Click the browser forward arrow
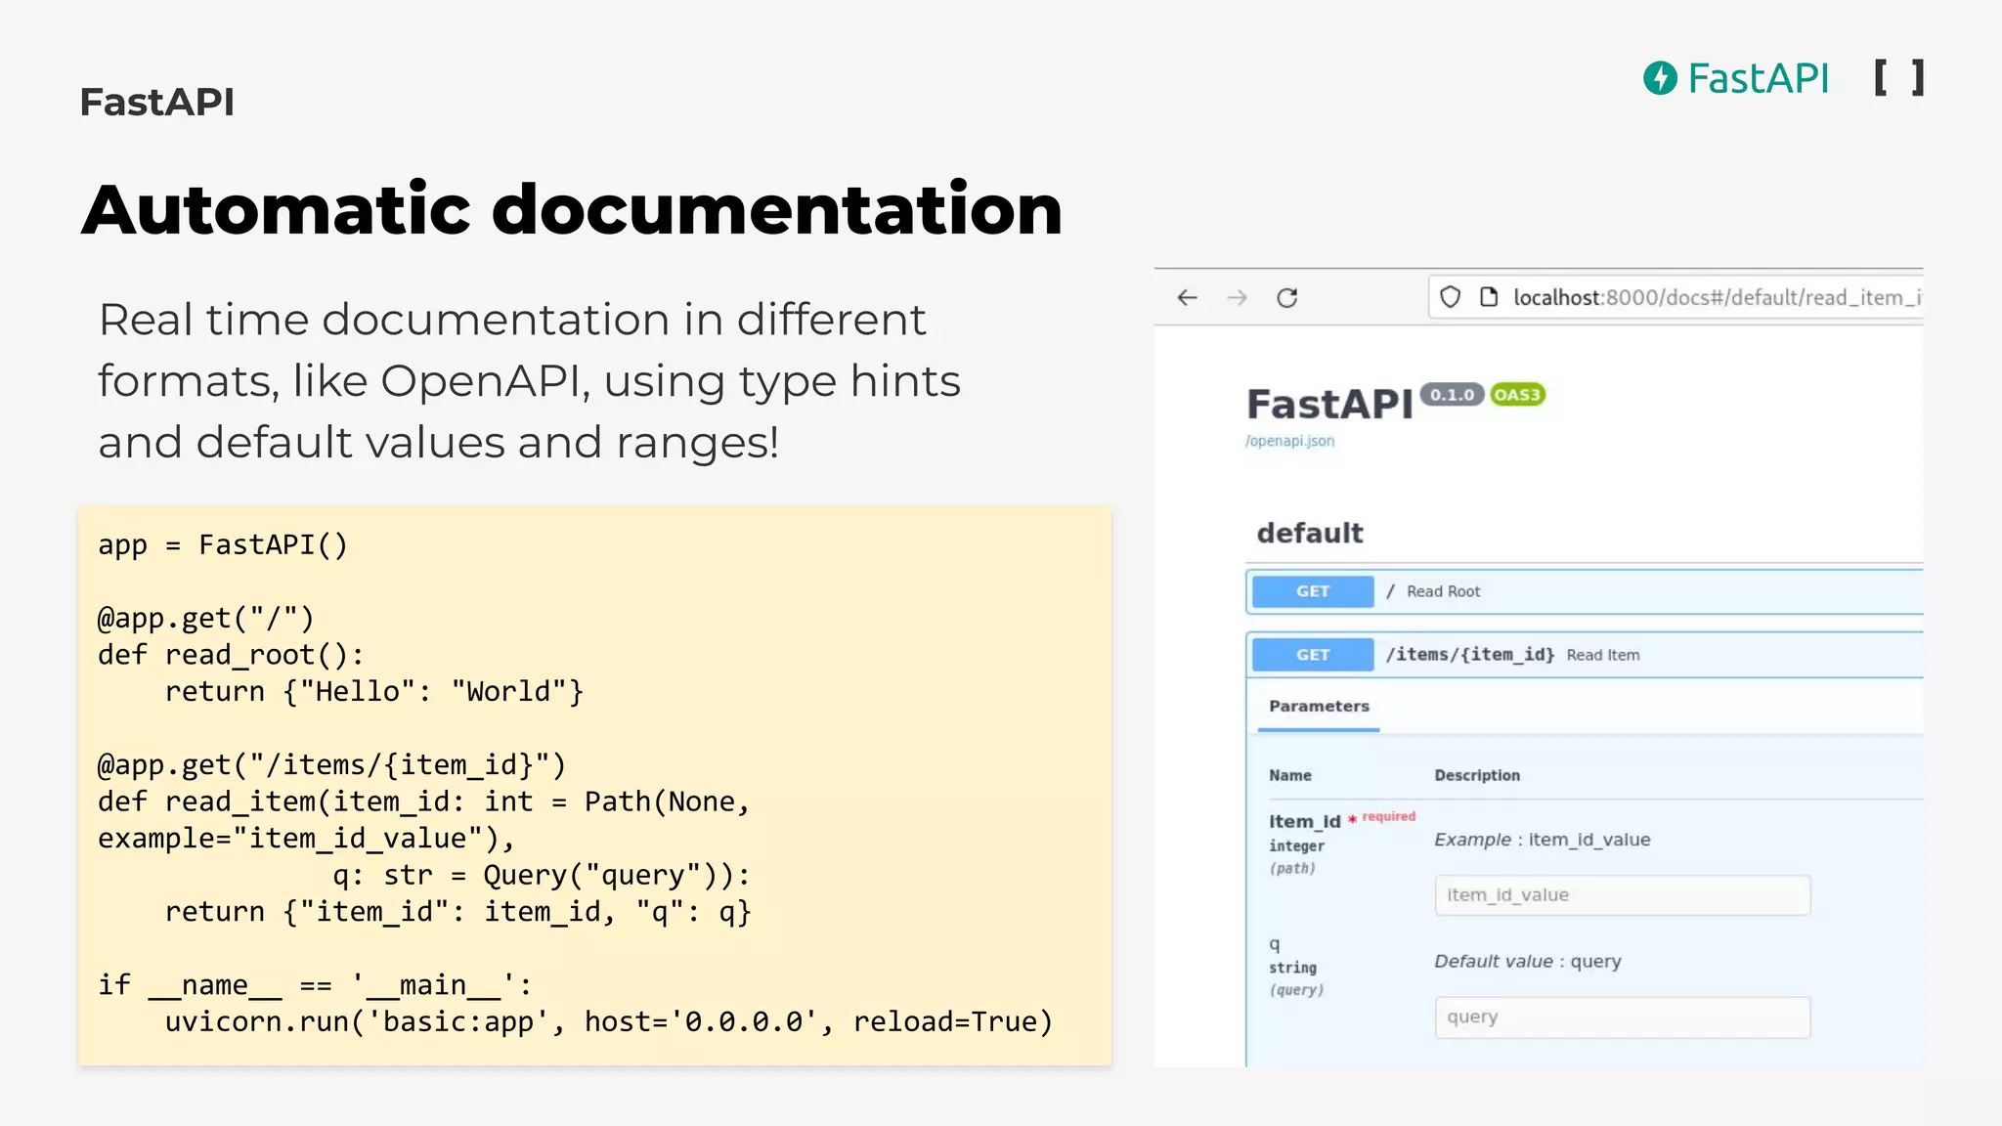This screenshot has height=1126, width=2002. pos(1237,297)
